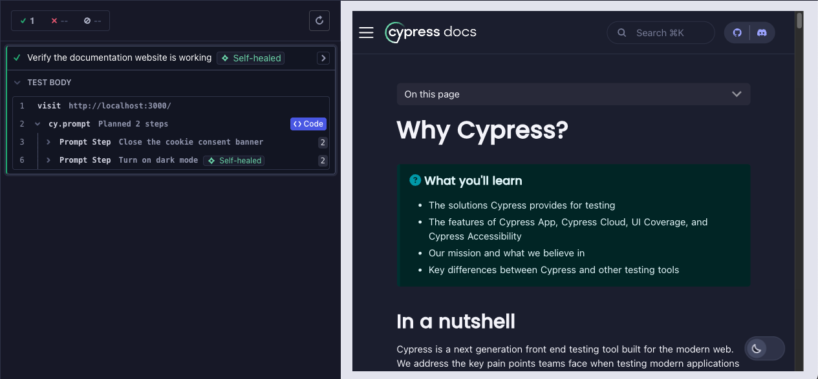Collapse the cy.prompt planned steps
Viewport: 818px width, 379px height.
click(x=38, y=124)
